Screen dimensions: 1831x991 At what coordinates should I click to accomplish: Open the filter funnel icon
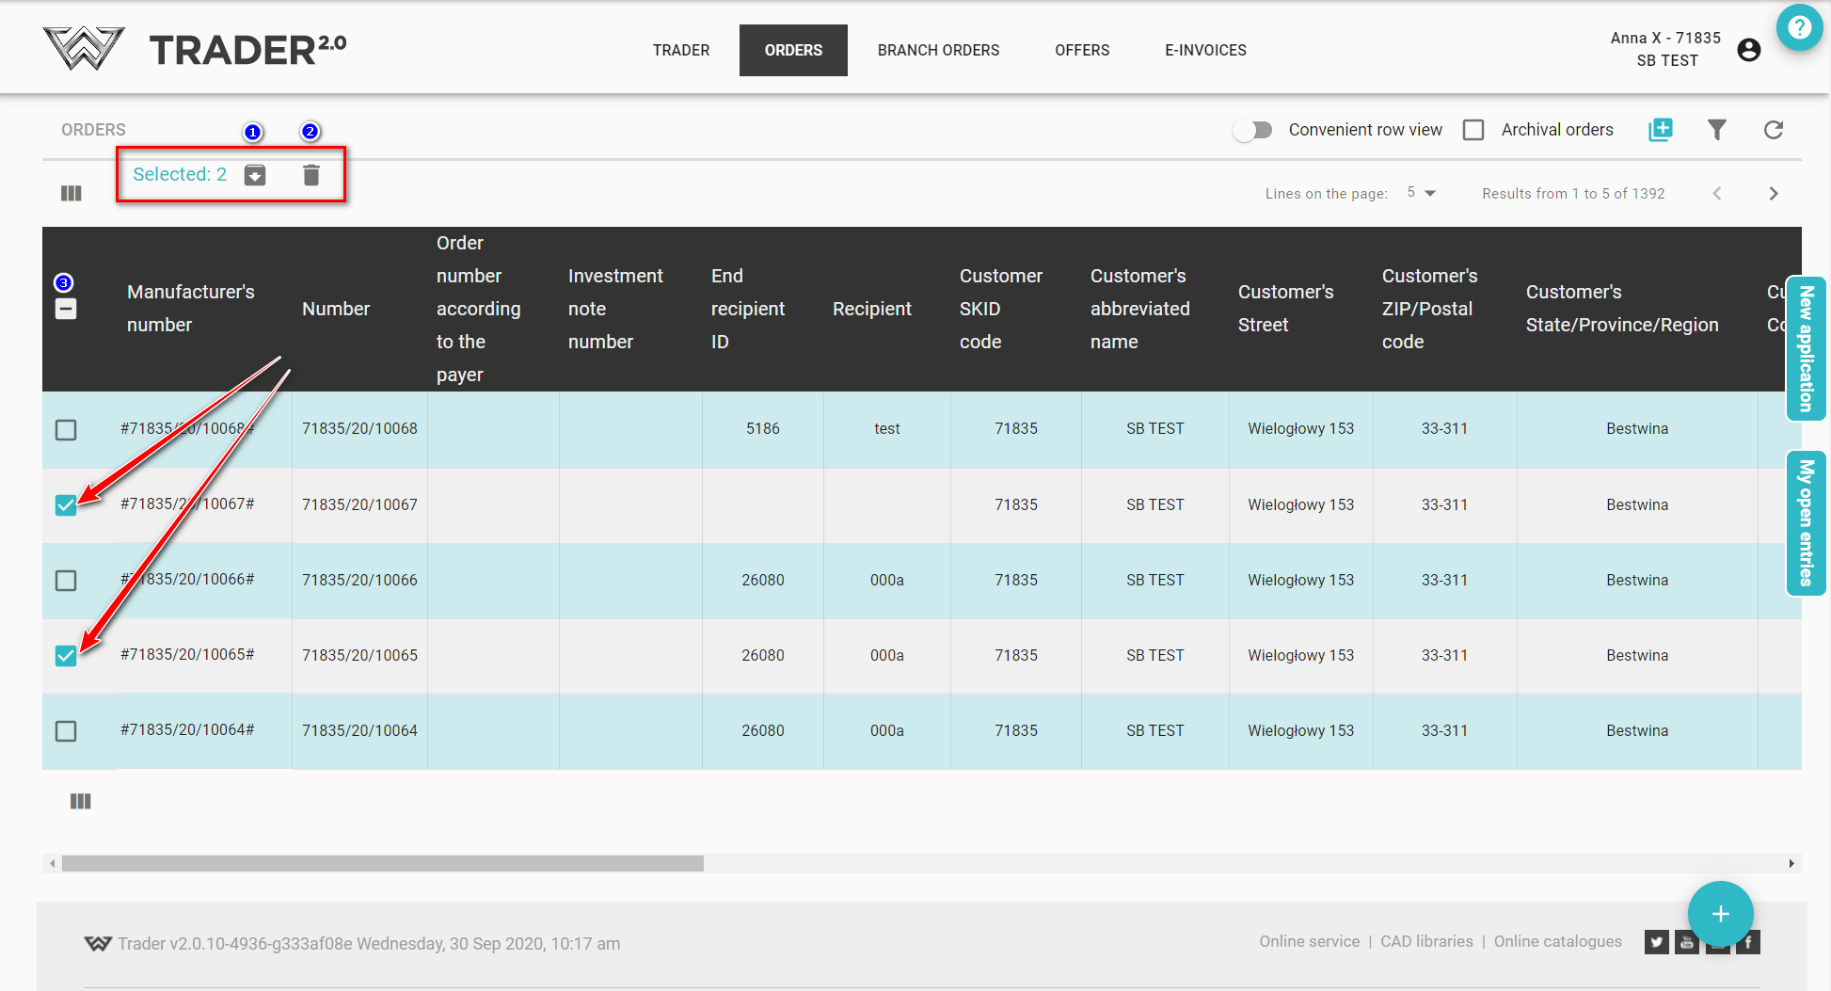(x=1716, y=130)
